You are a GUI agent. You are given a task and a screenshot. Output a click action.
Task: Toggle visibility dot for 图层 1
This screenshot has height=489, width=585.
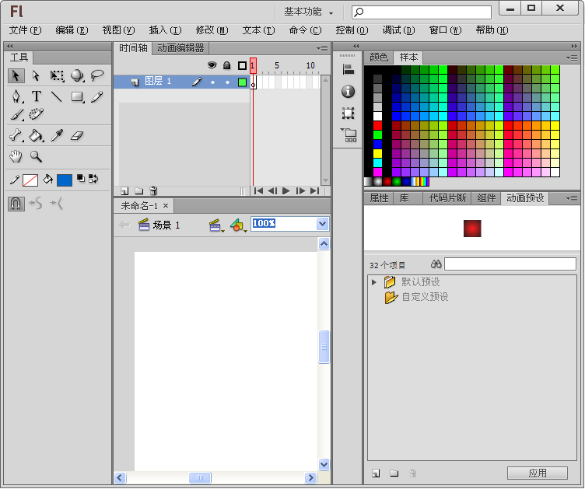click(x=212, y=82)
